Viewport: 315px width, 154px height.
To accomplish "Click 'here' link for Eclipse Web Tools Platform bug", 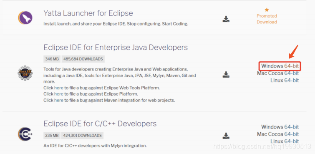I will click(59, 88).
